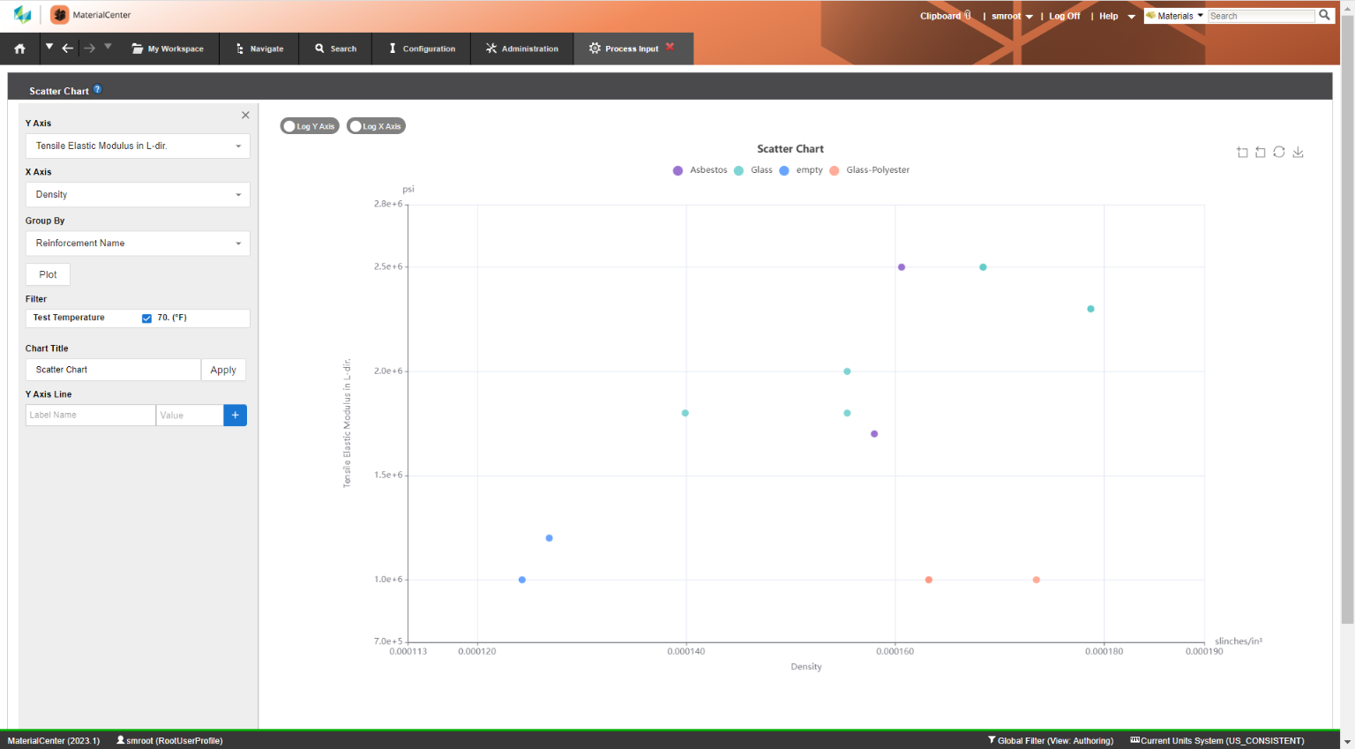Click the top Search input field
Screen dimensions: 1355x749
[1261, 16]
